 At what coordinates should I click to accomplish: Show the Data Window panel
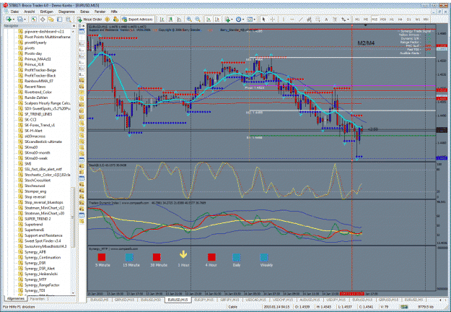[43, 19]
